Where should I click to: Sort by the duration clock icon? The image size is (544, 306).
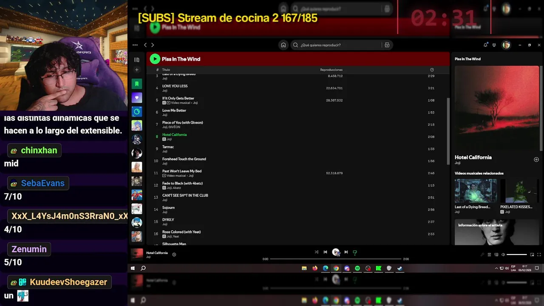tap(432, 70)
